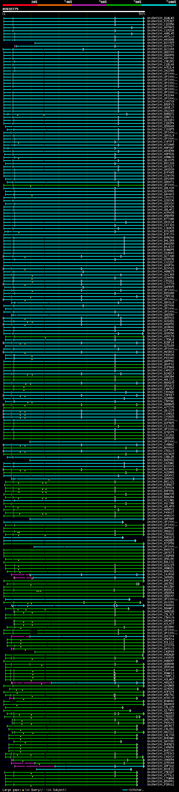
Task: Click UniRef100_A7S9A5 label
Action: click(161, 145)
